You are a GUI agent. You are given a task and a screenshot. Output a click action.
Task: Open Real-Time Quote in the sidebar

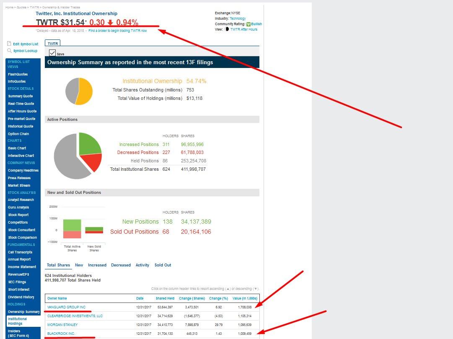click(x=21, y=104)
